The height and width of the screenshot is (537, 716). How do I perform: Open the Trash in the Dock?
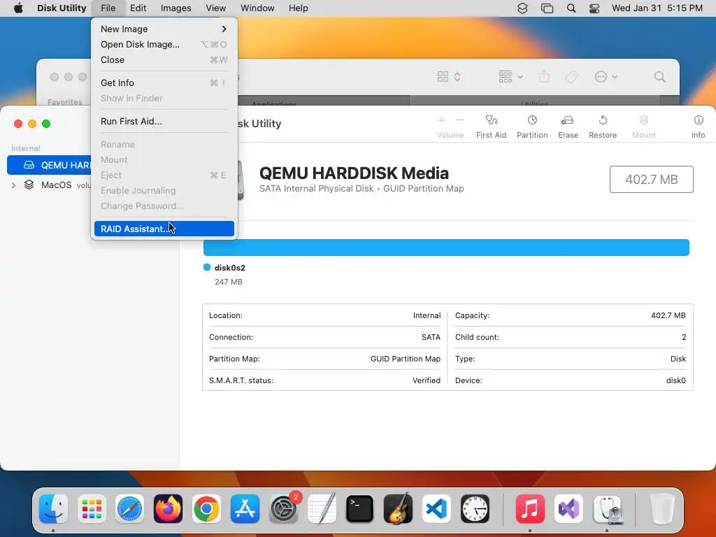(662, 509)
